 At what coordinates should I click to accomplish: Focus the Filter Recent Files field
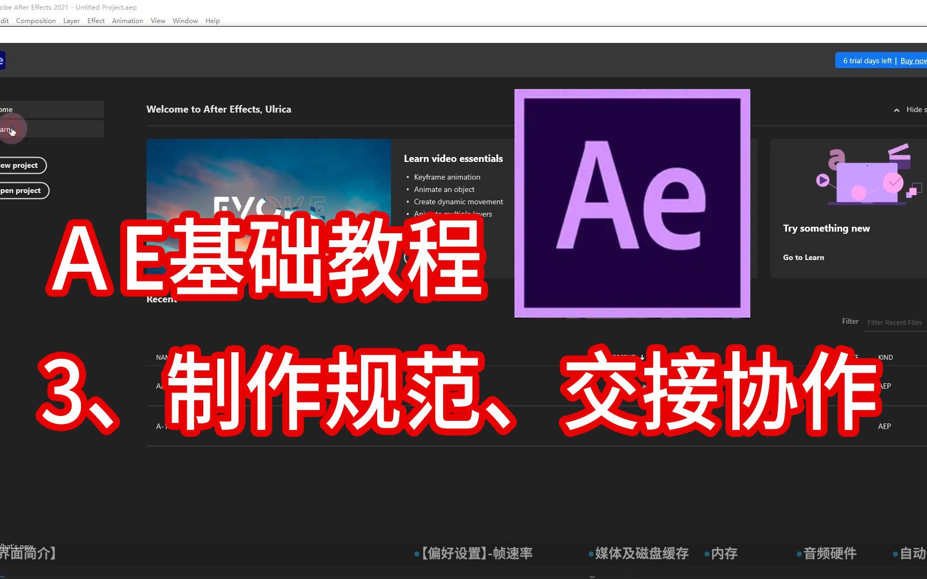pos(895,322)
